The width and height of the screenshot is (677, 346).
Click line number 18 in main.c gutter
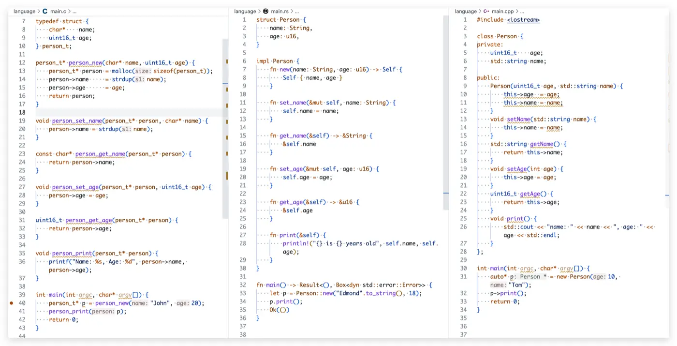pyautogui.click(x=22, y=112)
